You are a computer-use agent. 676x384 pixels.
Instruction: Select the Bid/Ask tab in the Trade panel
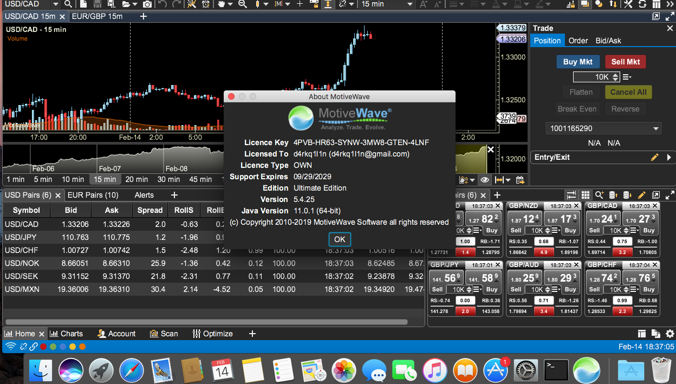tap(608, 41)
